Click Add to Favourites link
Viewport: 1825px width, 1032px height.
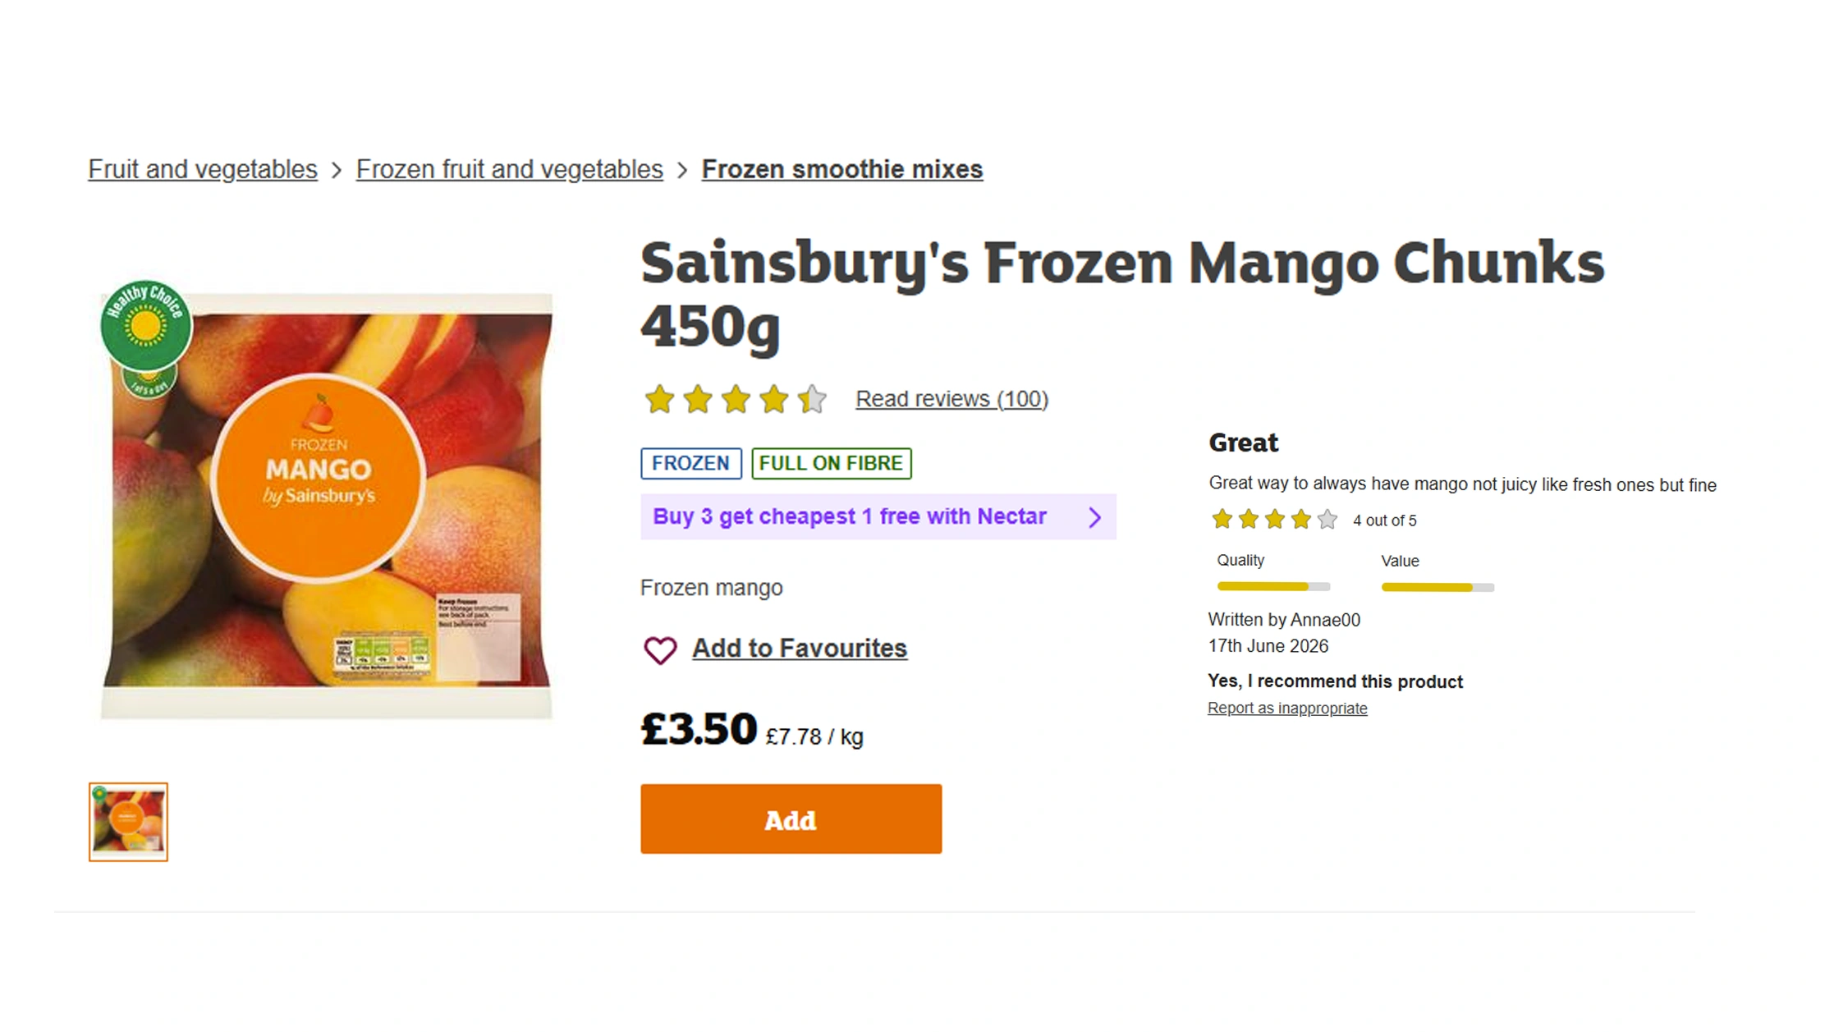(799, 649)
